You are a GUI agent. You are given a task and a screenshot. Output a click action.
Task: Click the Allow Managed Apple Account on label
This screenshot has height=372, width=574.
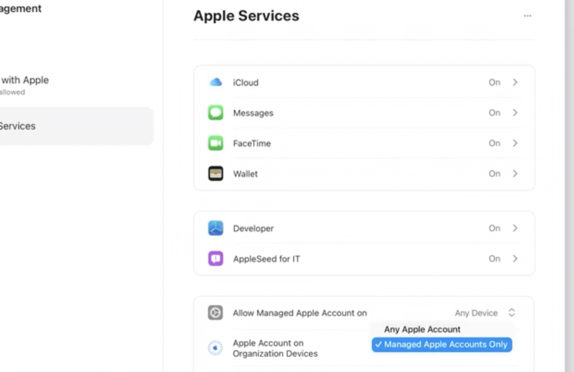(300, 313)
